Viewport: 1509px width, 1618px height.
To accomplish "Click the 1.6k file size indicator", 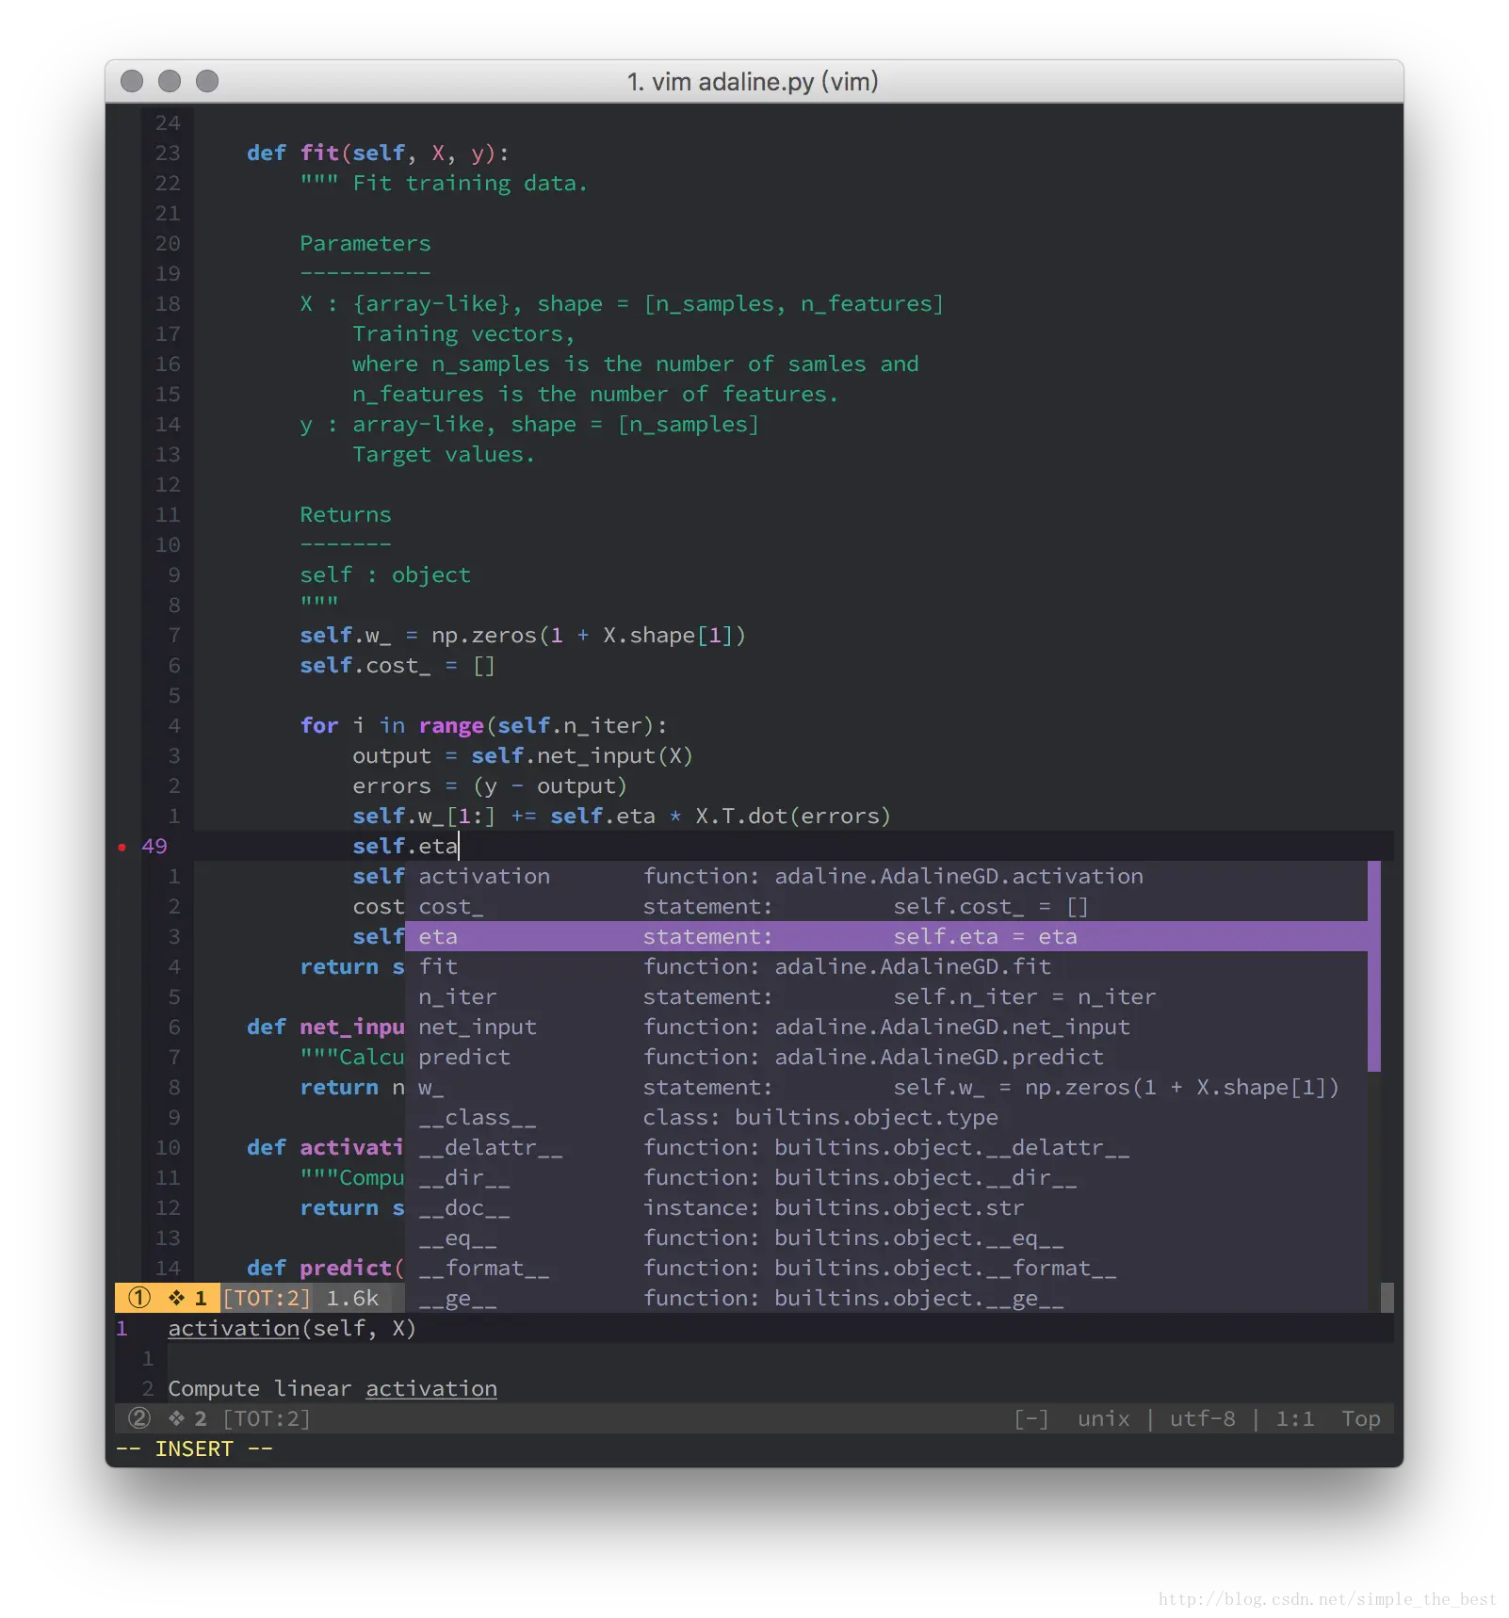I will click(352, 1298).
